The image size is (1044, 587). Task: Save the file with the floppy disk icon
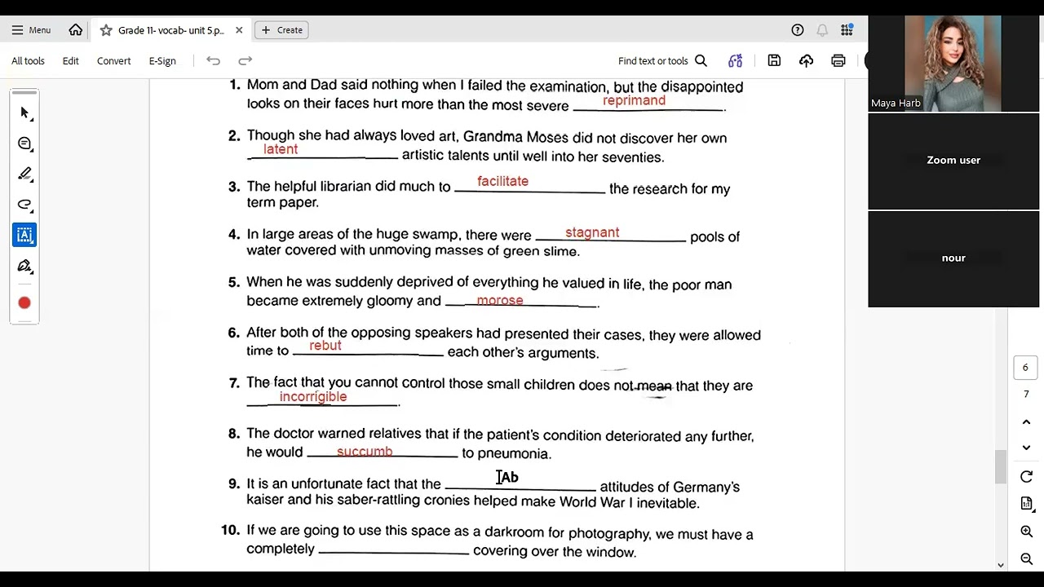(x=774, y=60)
